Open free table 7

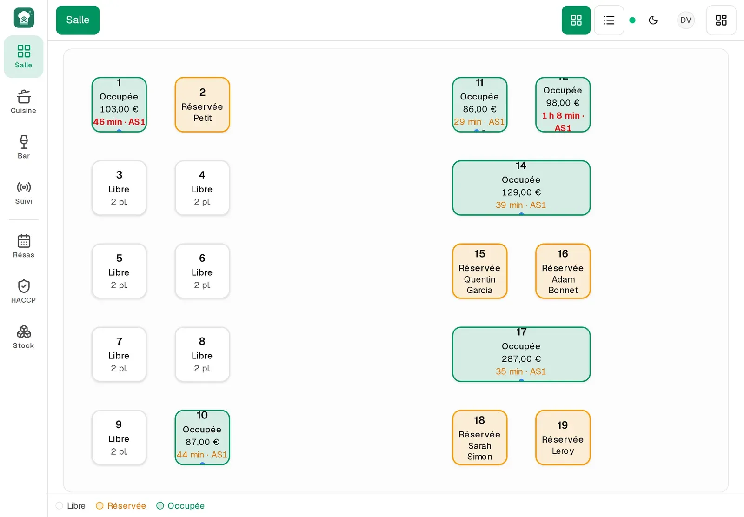(x=119, y=354)
